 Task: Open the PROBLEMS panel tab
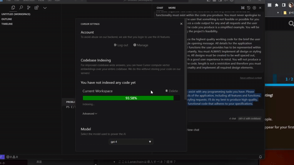(71, 102)
